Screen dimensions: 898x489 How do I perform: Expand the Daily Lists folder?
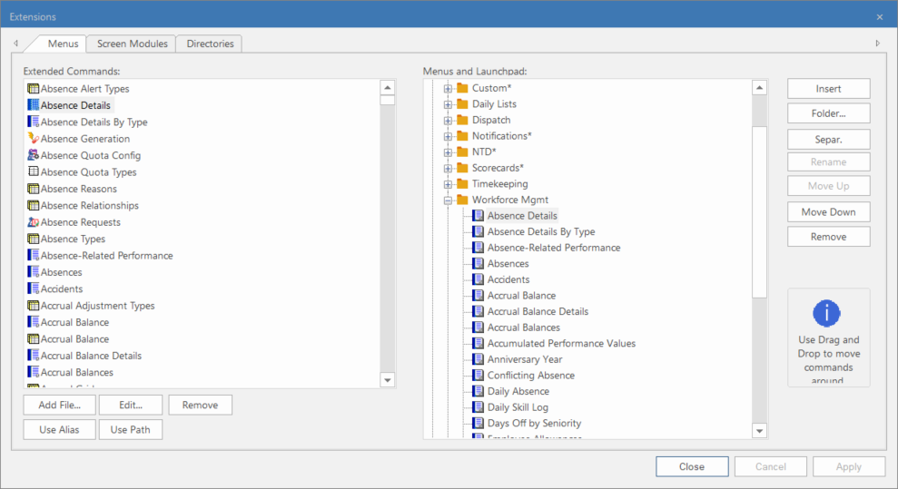[x=448, y=104]
